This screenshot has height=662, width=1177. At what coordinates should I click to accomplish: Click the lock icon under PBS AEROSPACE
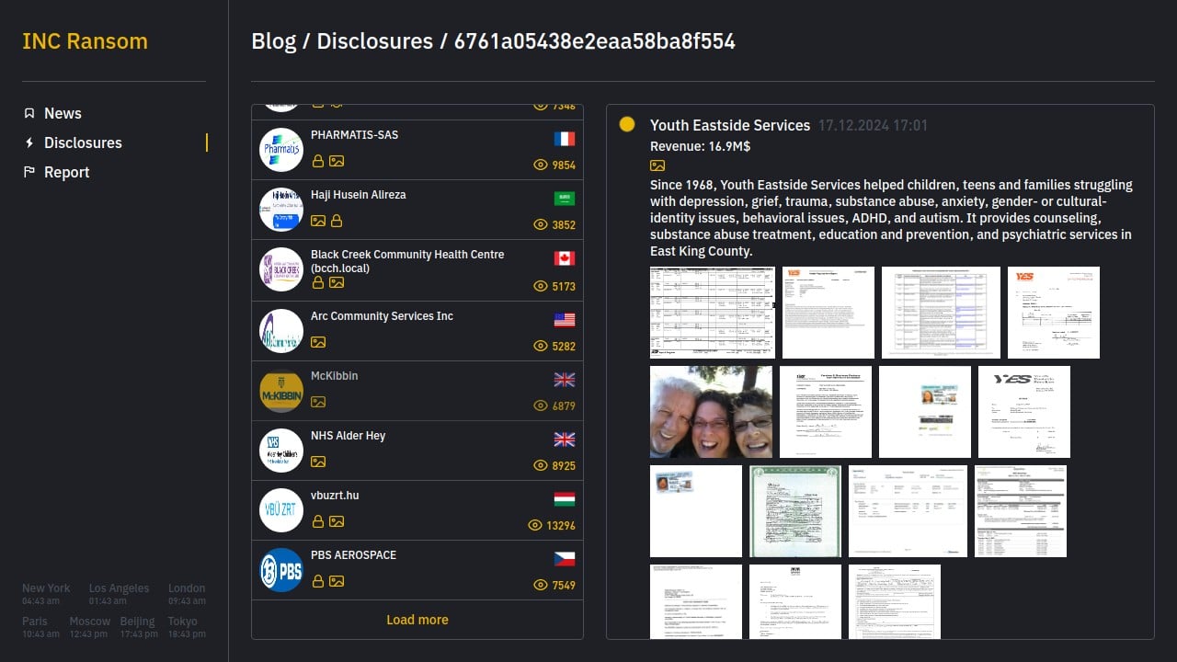point(317,581)
